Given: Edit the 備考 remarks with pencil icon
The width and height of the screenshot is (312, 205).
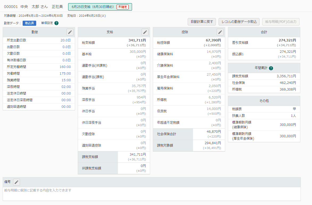Looking at the screenshot, I should coord(17,182).
